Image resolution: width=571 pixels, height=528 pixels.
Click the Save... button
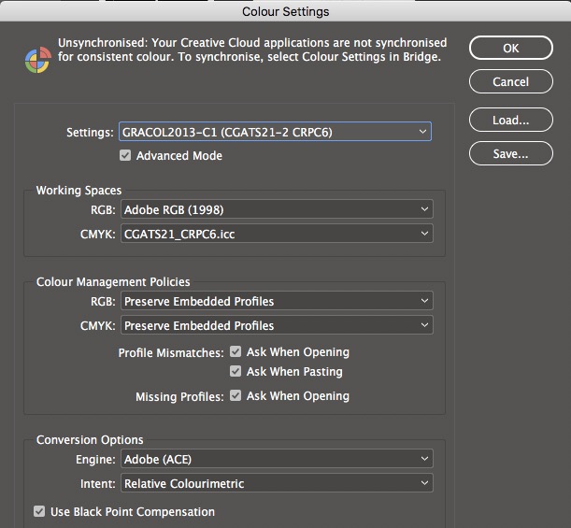510,154
